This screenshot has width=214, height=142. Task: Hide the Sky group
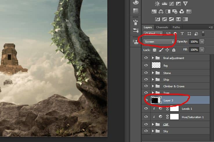[x=146, y=131]
